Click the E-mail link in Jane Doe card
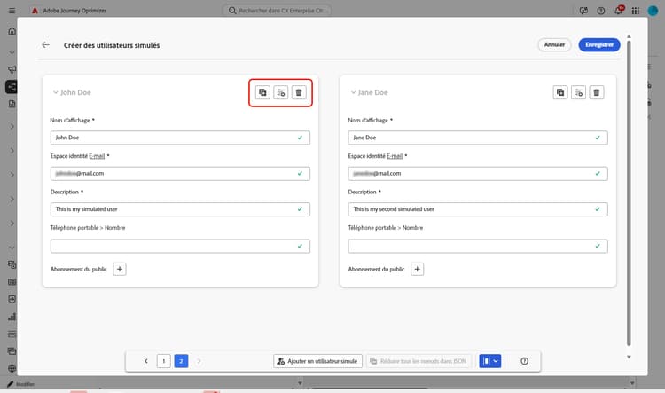665x393 pixels. (395, 156)
